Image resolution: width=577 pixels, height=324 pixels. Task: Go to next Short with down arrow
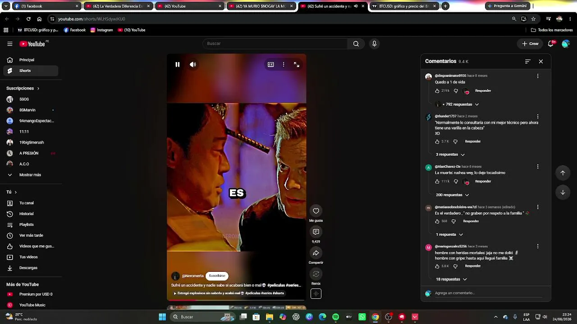click(x=563, y=192)
